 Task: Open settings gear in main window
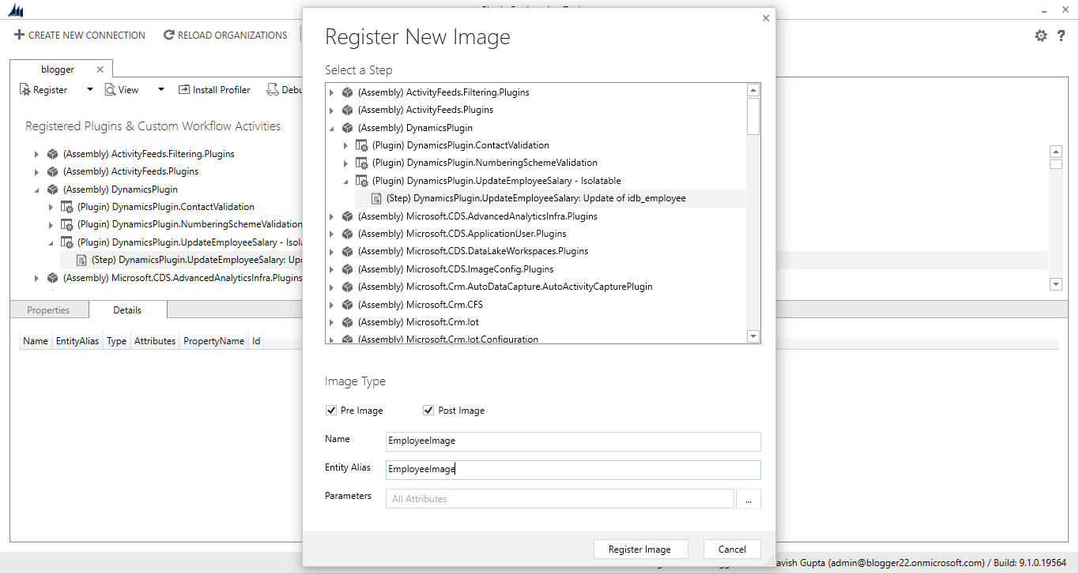(1041, 36)
